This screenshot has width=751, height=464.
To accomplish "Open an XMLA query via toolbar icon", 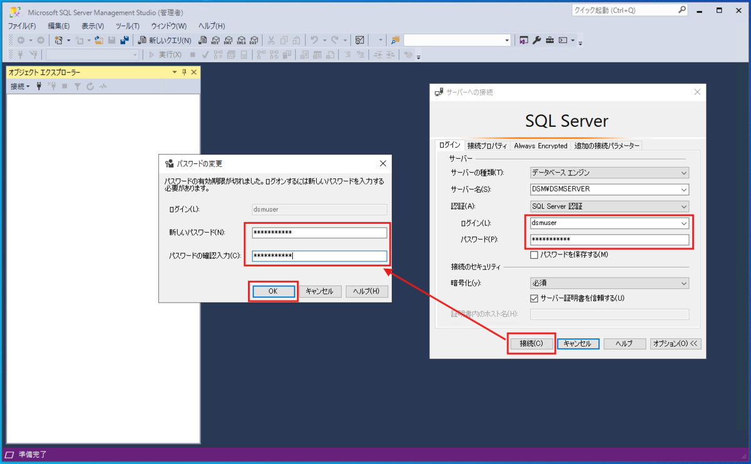I will (241, 40).
